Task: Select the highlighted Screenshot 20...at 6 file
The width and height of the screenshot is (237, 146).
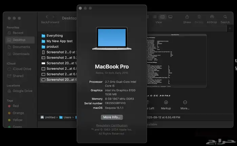Action: (x=59, y=80)
